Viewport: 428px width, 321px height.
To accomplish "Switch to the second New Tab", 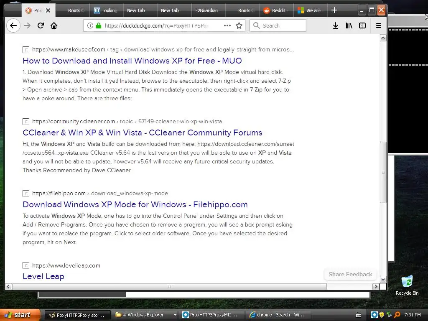I will tap(174, 10).
